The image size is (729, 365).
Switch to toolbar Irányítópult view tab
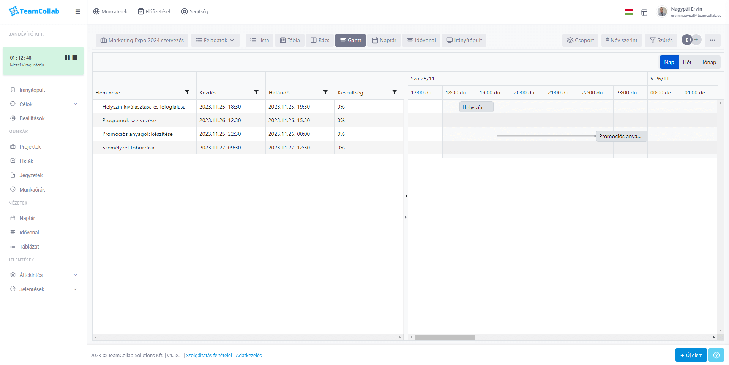[464, 40]
